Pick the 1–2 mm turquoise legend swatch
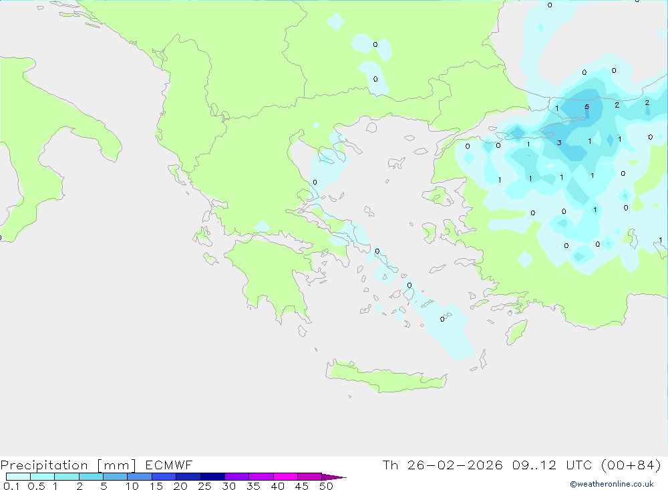The height and width of the screenshot is (490, 668). pos(67,477)
